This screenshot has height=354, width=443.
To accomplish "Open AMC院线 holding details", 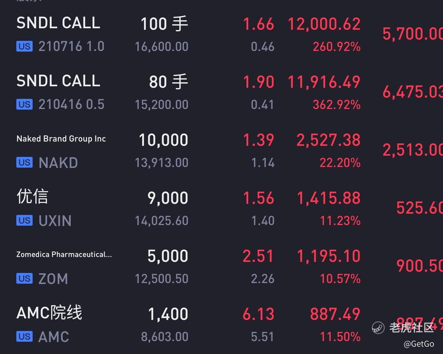I will click(221, 325).
